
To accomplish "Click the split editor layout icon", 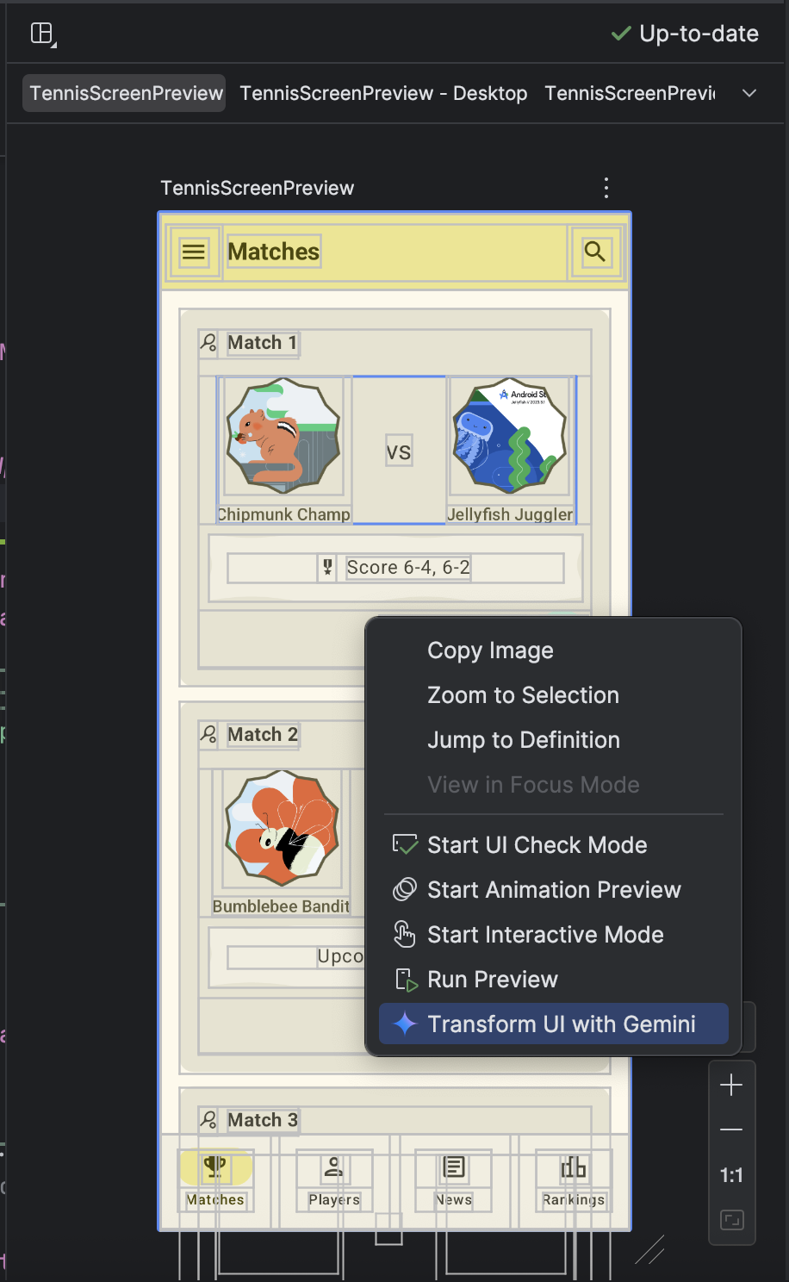I will tap(41, 33).
